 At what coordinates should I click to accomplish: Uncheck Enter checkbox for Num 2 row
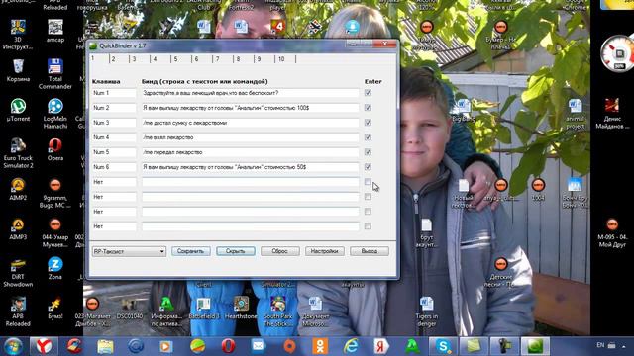pyautogui.click(x=368, y=108)
